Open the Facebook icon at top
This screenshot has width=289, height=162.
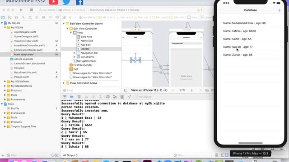79,2
